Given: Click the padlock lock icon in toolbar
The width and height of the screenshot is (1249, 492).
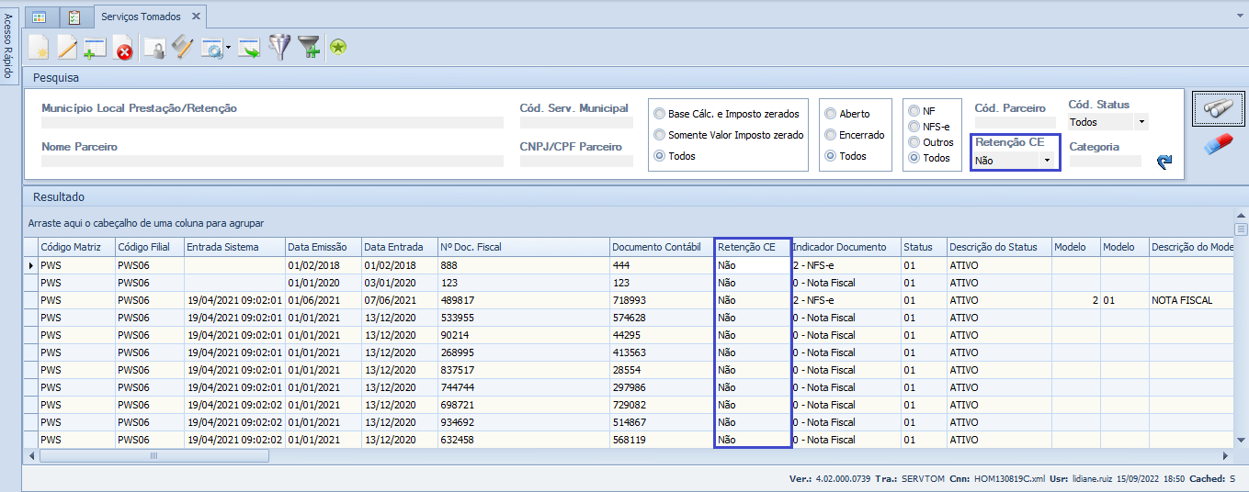Looking at the screenshot, I should click(x=154, y=49).
